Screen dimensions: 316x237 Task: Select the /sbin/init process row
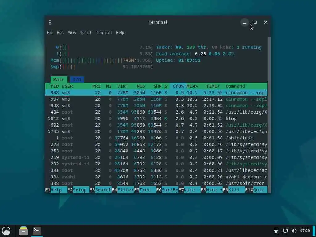pyautogui.click(x=156, y=138)
